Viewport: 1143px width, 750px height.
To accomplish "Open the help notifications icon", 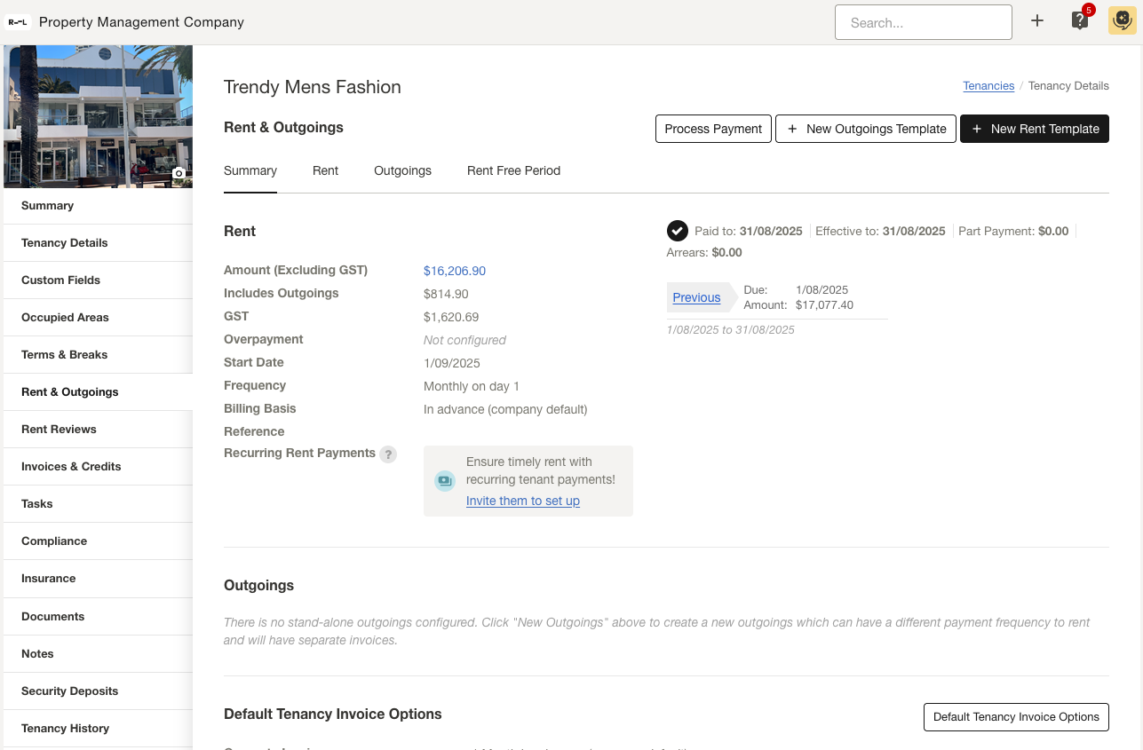I will [1080, 21].
